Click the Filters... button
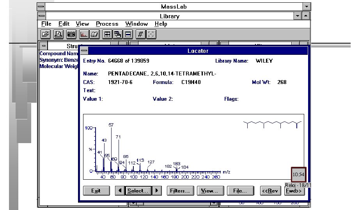This screenshot has height=210, width=351. (180, 191)
